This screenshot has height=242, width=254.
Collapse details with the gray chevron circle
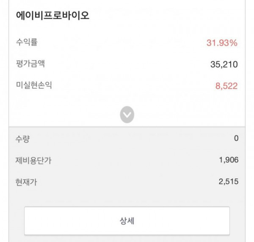click(127, 115)
